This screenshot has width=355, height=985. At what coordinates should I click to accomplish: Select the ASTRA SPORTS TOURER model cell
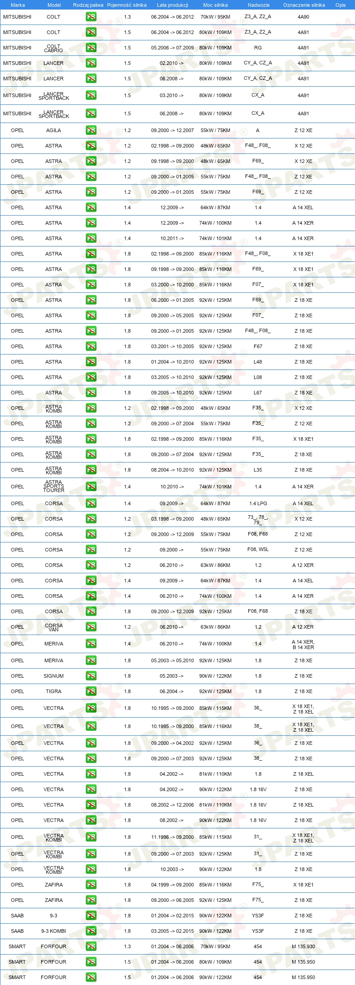click(x=54, y=486)
